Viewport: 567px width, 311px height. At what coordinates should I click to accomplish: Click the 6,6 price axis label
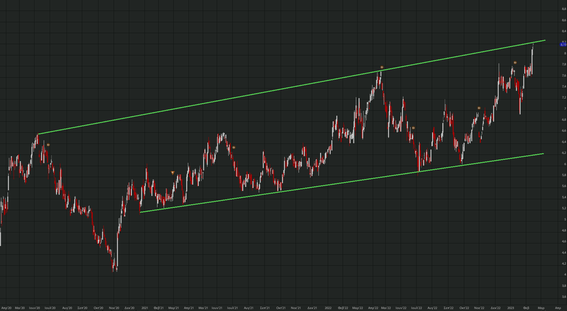[564, 131]
